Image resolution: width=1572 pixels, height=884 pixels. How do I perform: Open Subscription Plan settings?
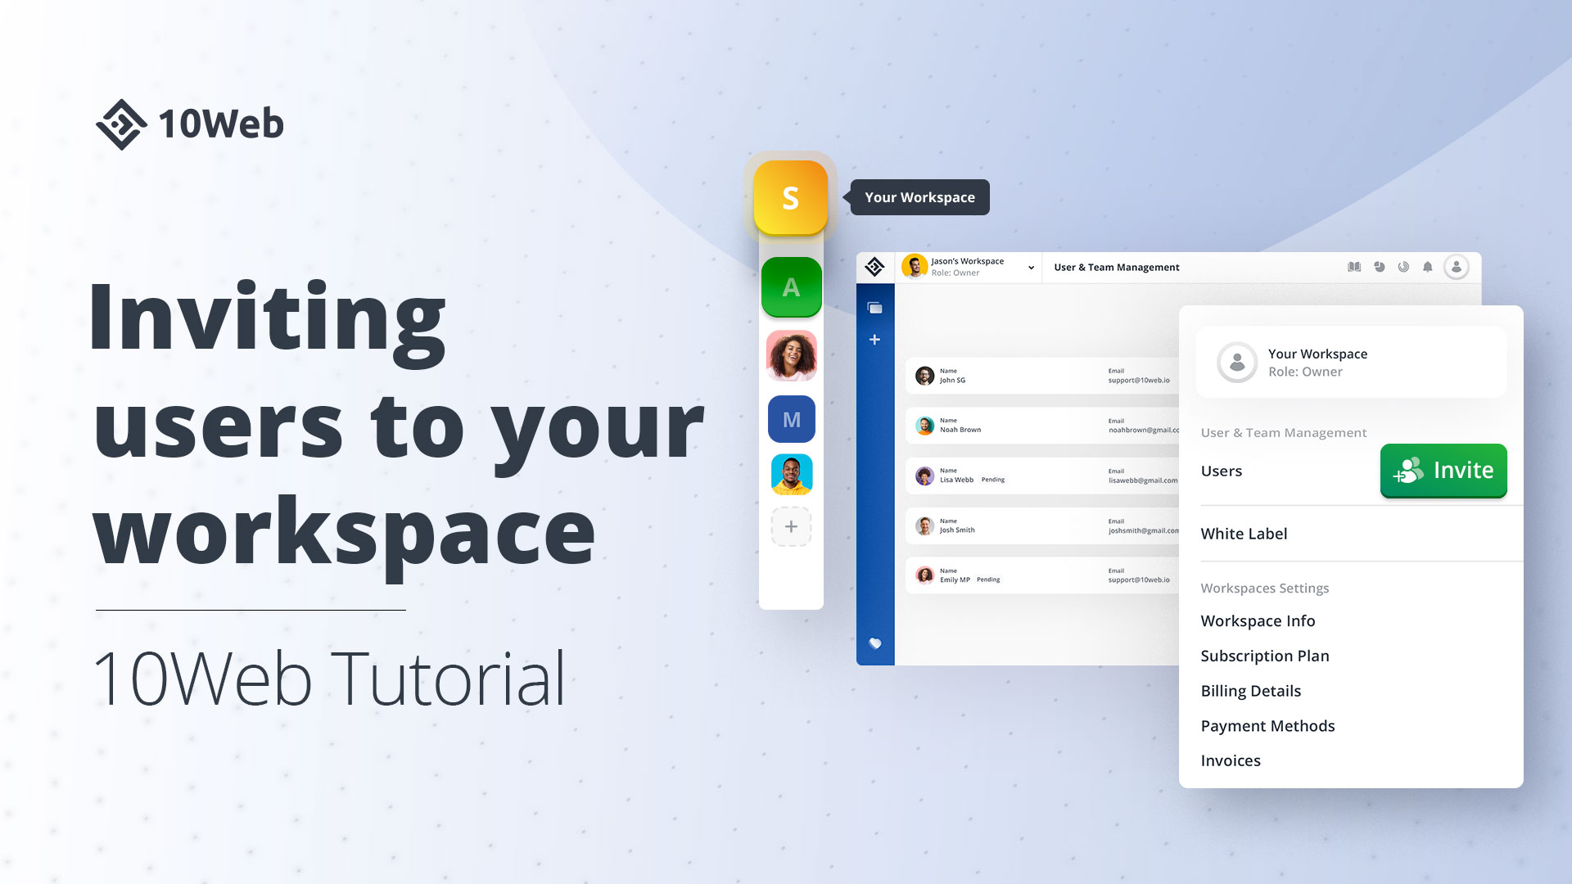tap(1267, 655)
